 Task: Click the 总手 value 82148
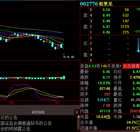tap(105, 89)
